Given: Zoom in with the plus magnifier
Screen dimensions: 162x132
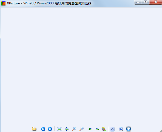Looking at the screenshot, I should [x=74, y=129].
